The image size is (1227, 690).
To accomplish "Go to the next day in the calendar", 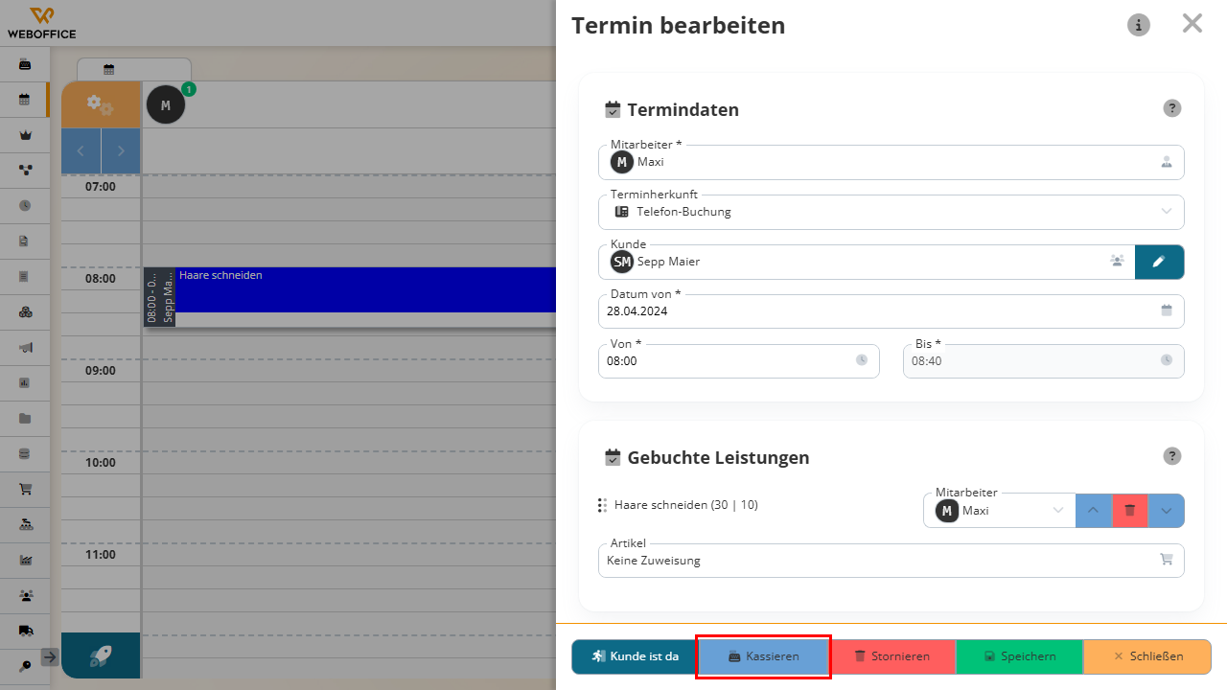I will [121, 151].
